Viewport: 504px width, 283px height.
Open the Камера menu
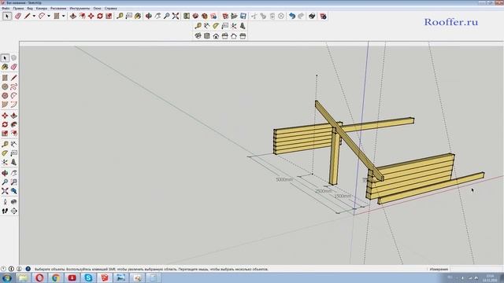pyautogui.click(x=42, y=9)
